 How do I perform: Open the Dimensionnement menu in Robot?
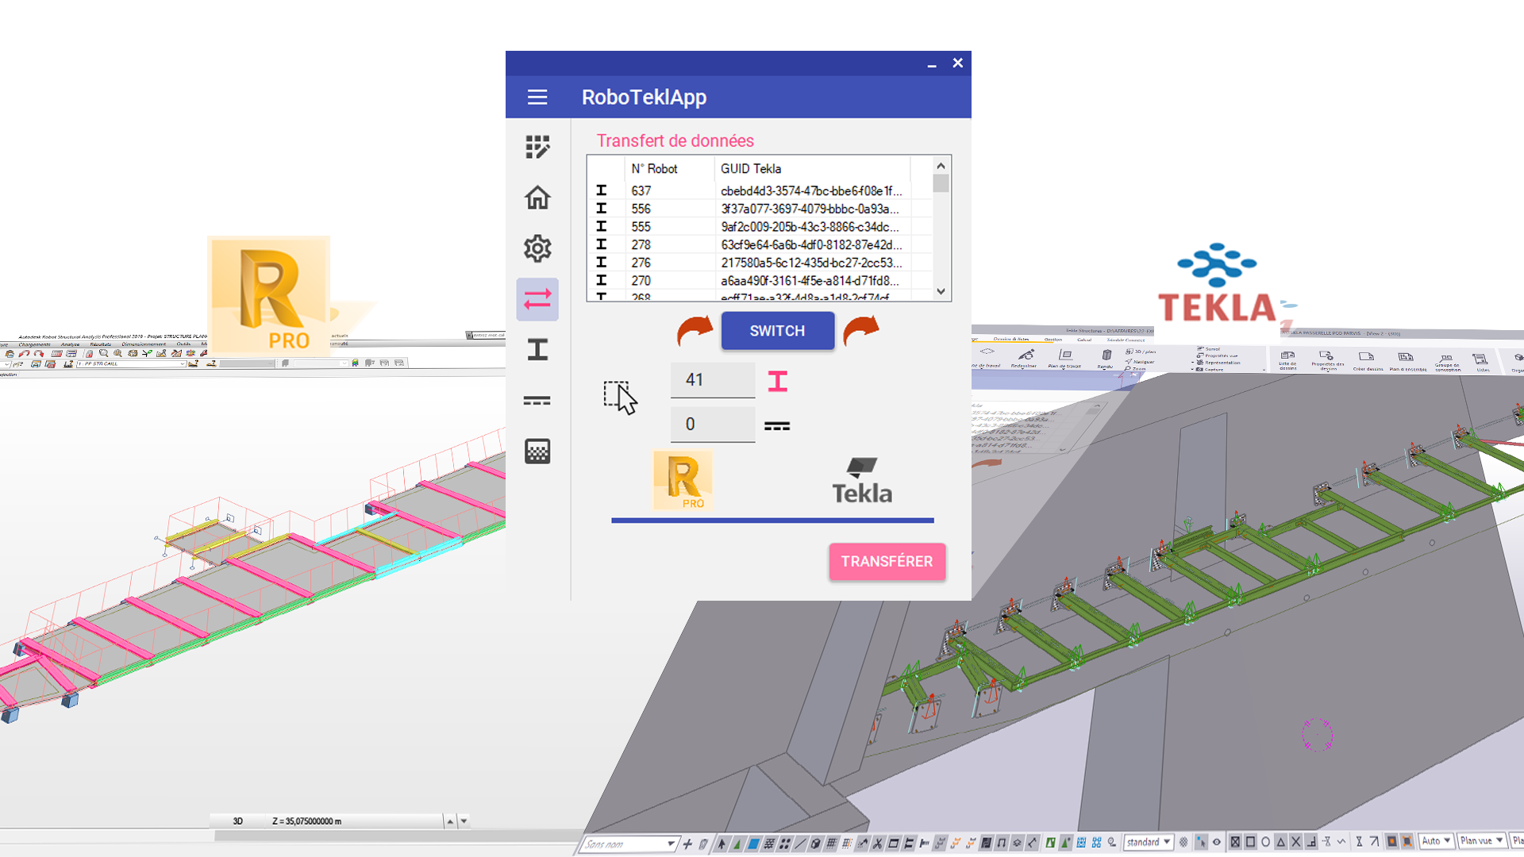(x=144, y=344)
